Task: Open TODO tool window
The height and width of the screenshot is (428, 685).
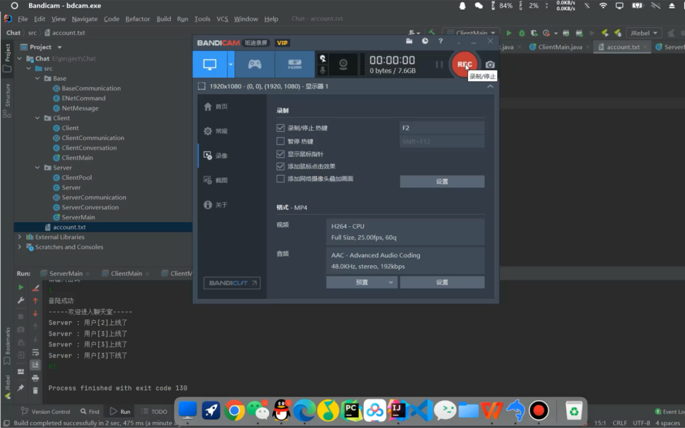Action: tap(155, 412)
